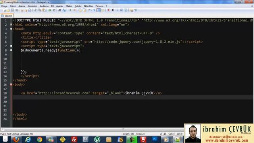Click the plugin icon after macro buttons

coord(131,10)
